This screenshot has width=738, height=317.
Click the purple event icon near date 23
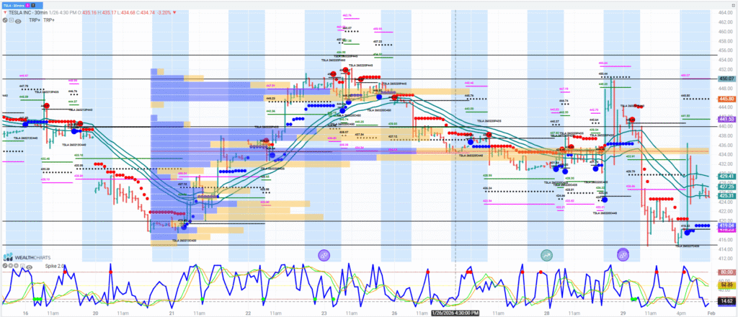pos(324,254)
